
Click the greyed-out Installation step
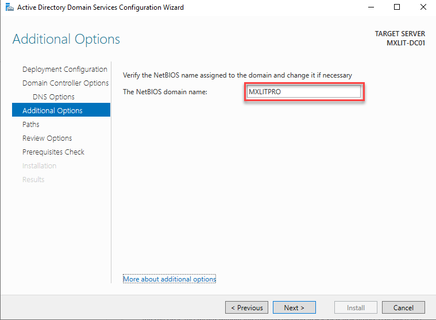(x=39, y=166)
